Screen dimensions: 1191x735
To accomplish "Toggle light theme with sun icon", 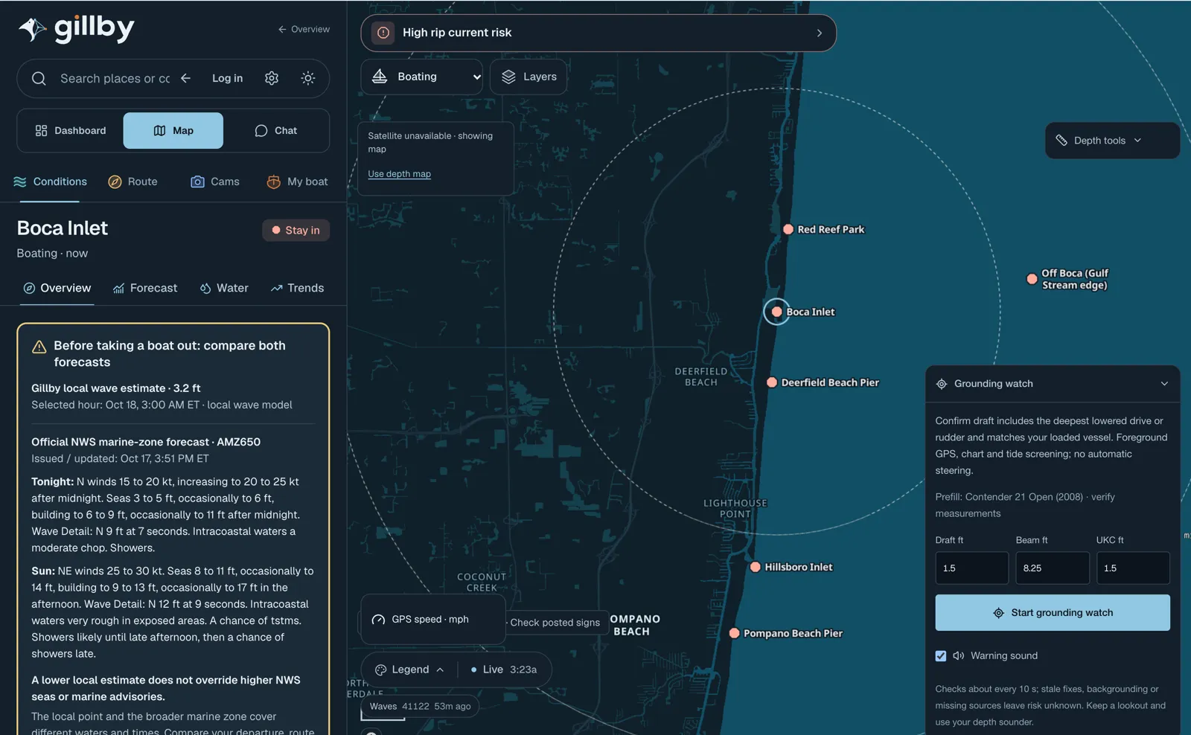I will (x=308, y=78).
